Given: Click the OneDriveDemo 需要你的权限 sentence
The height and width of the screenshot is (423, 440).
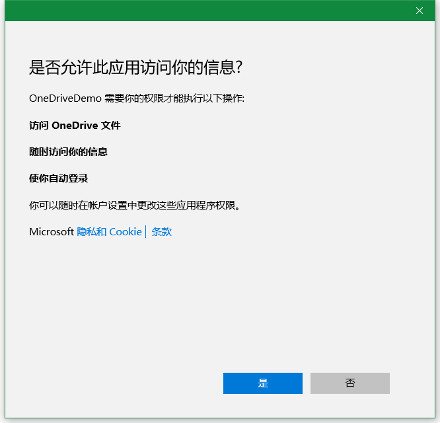Looking at the screenshot, I should click(x=137, y=98).
